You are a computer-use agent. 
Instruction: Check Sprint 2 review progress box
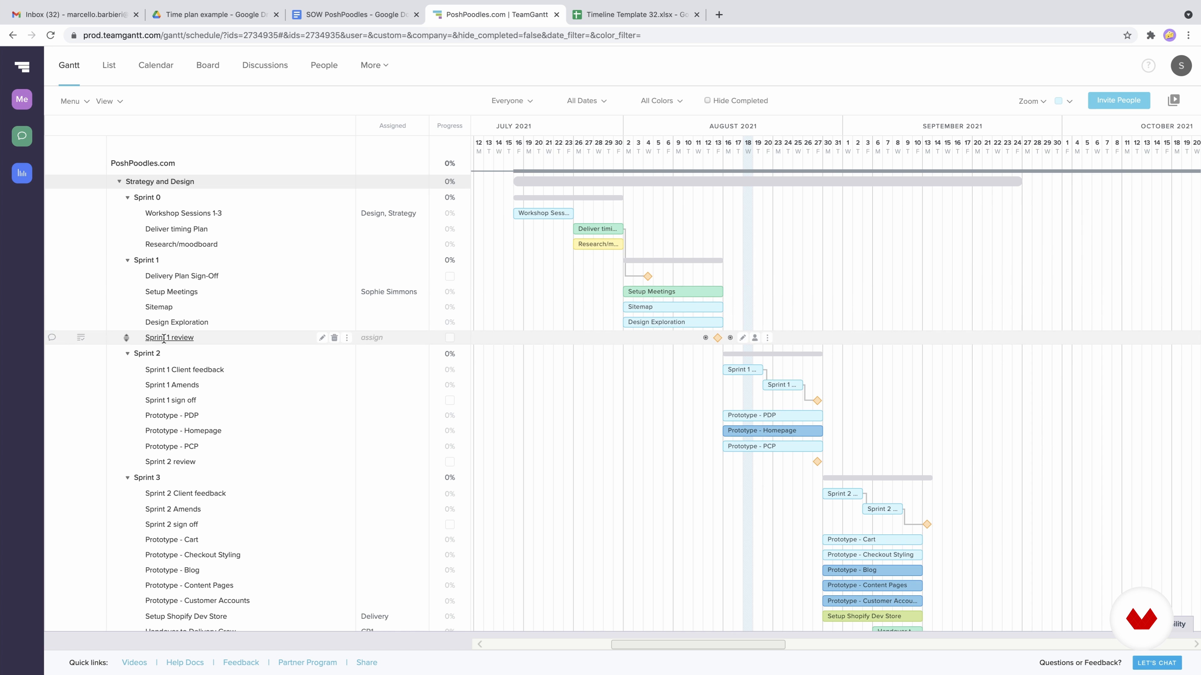tap(449, 462)
